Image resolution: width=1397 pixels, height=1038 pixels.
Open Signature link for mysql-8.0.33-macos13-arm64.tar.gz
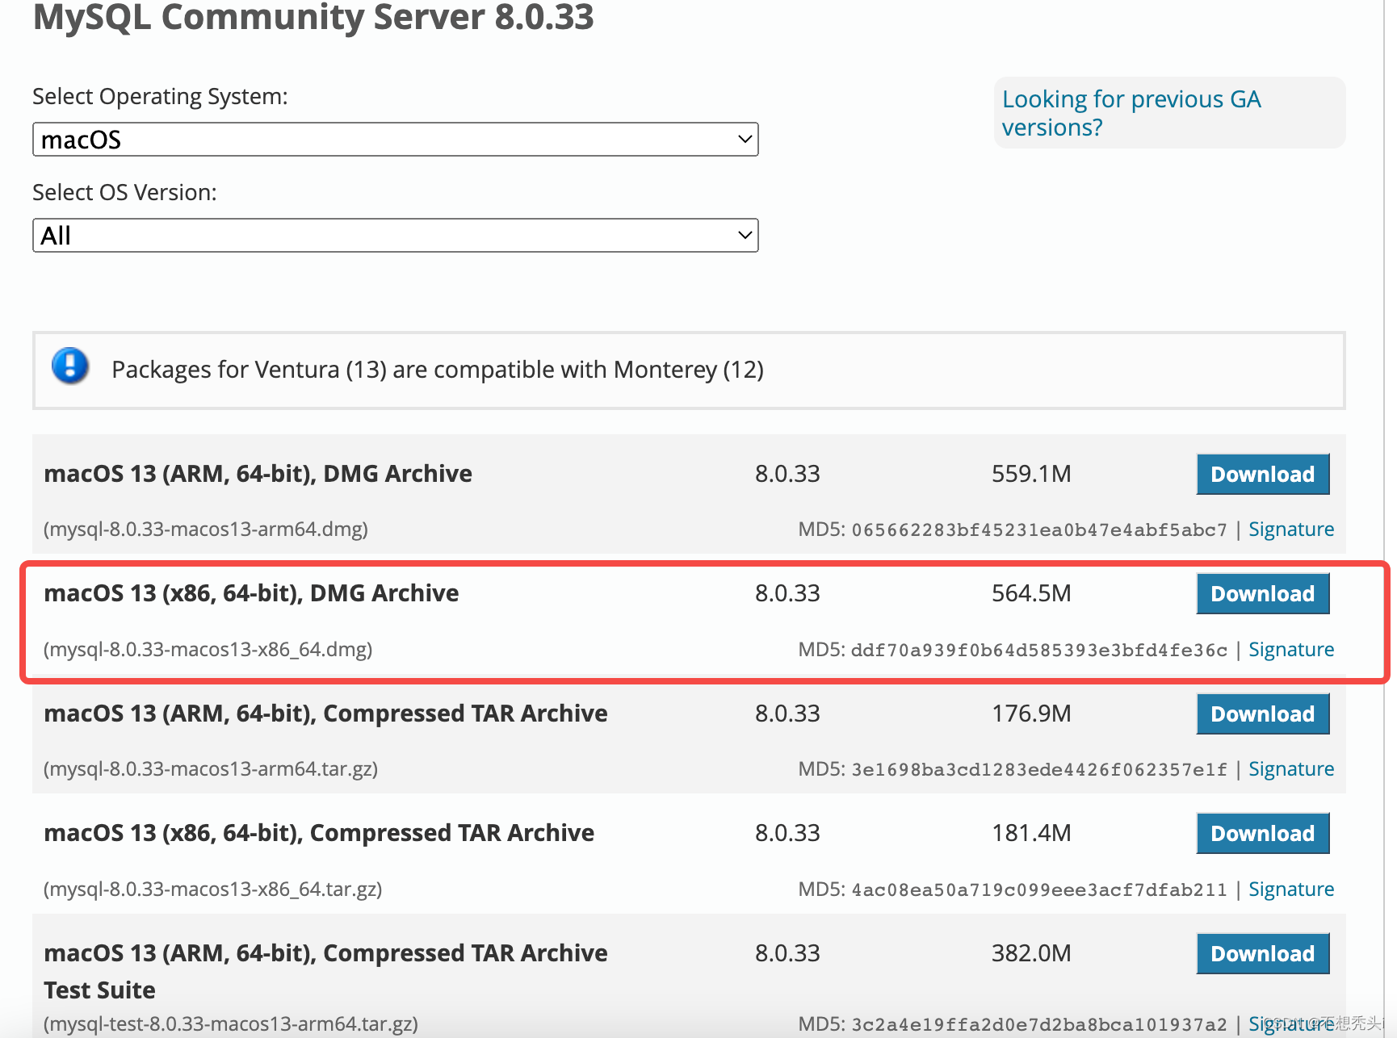click(x=1291, y=769)
